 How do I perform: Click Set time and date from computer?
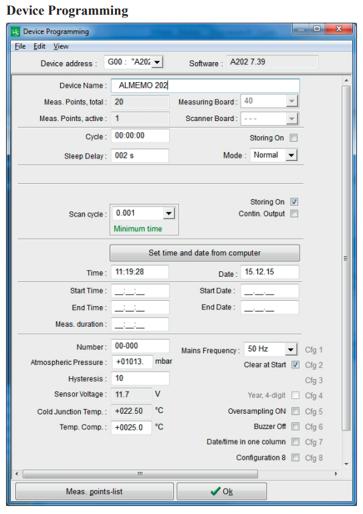[x=205, y=253]
